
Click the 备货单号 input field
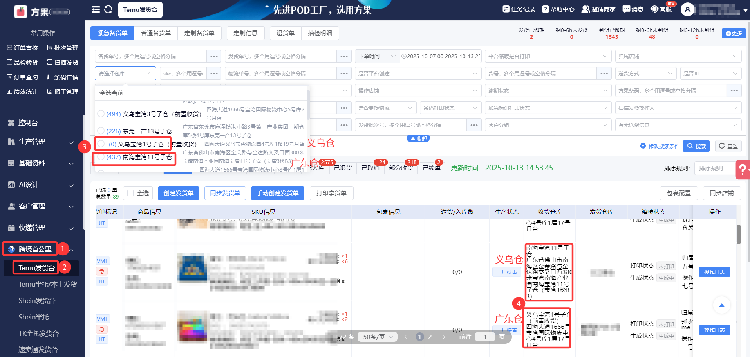151,56
